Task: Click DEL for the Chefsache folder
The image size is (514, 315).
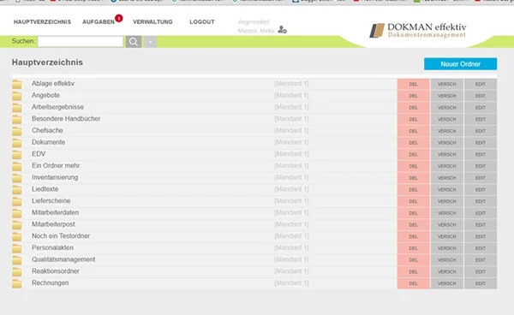Action: (x=414, y=131)
